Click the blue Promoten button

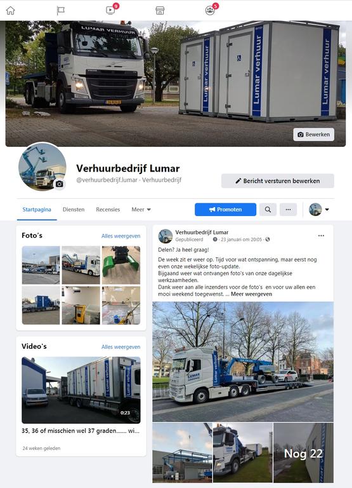point(225,210)
